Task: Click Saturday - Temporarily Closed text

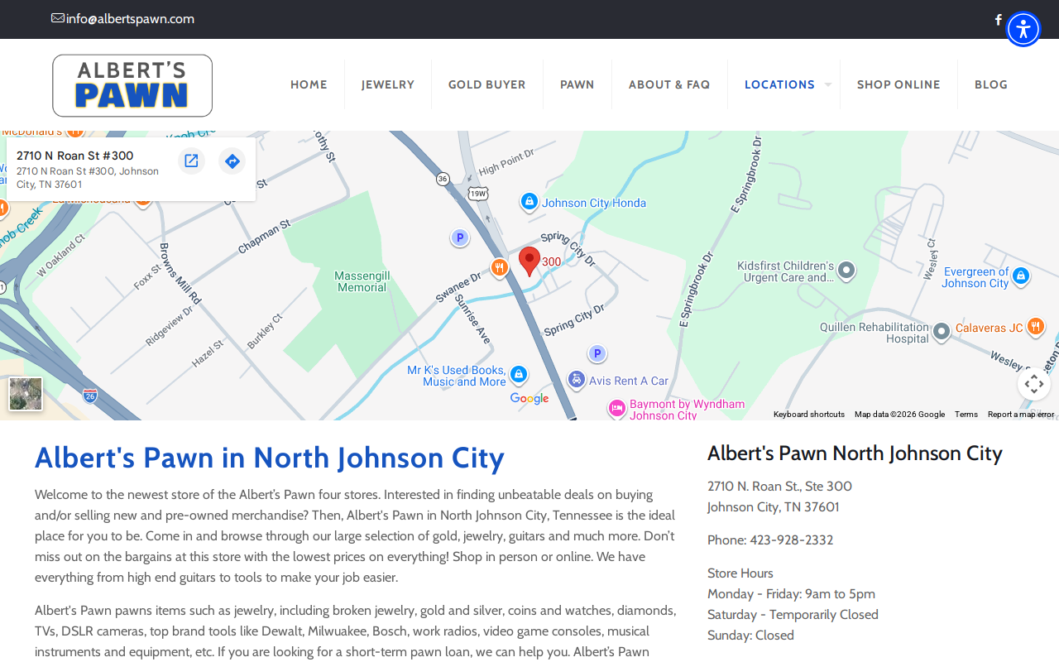Action: point(793,615)
